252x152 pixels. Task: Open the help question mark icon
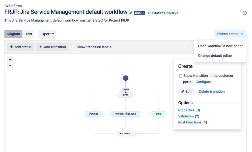click(244, 13)
